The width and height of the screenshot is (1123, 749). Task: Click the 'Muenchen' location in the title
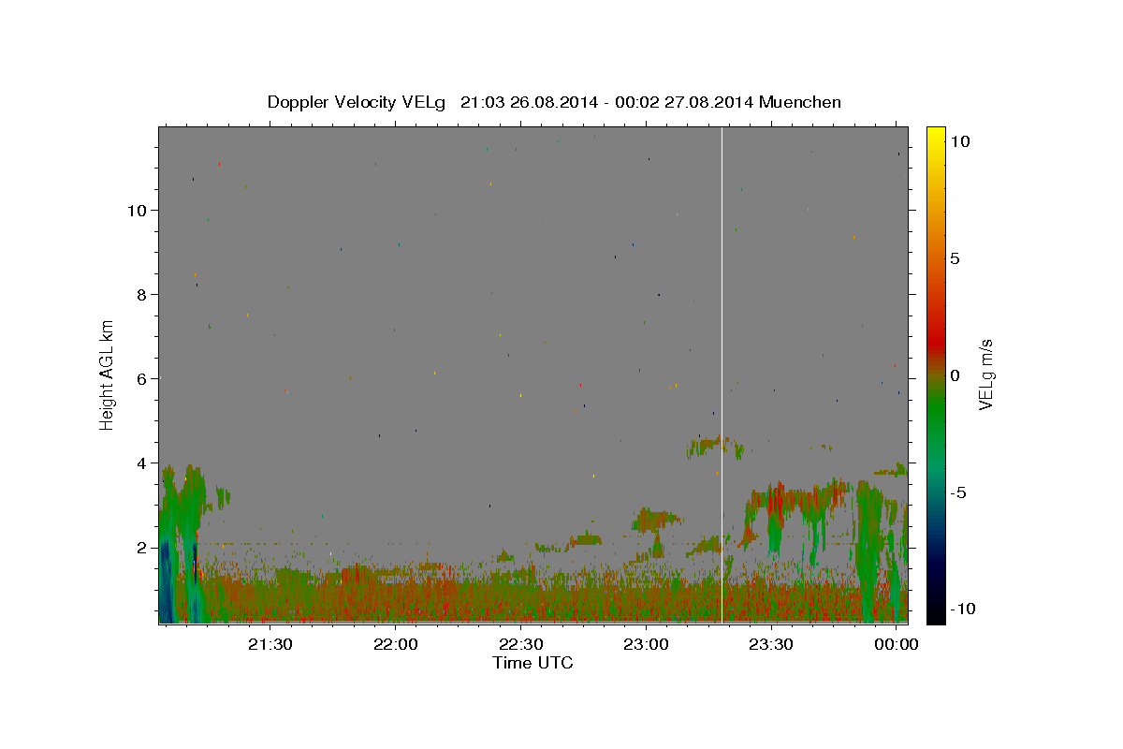tap(800, 102)
